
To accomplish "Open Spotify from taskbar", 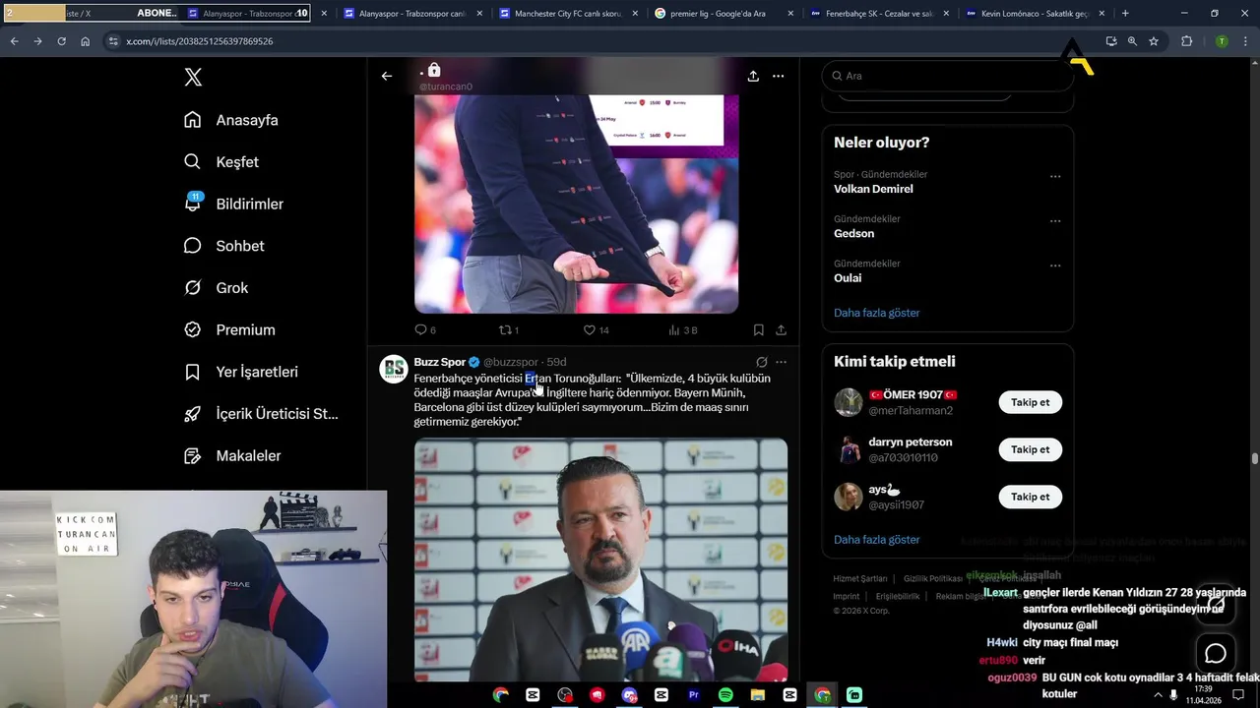I will pyautogui.click(x=725, y=695).
